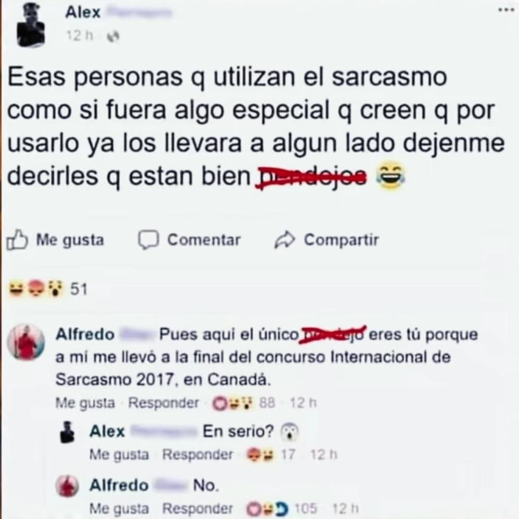This screenshot has width=519, height=519.
Task: Click Alfredo's name on the sarcasm contest comment
Action: pyautogui.click(x=85, y=334)
